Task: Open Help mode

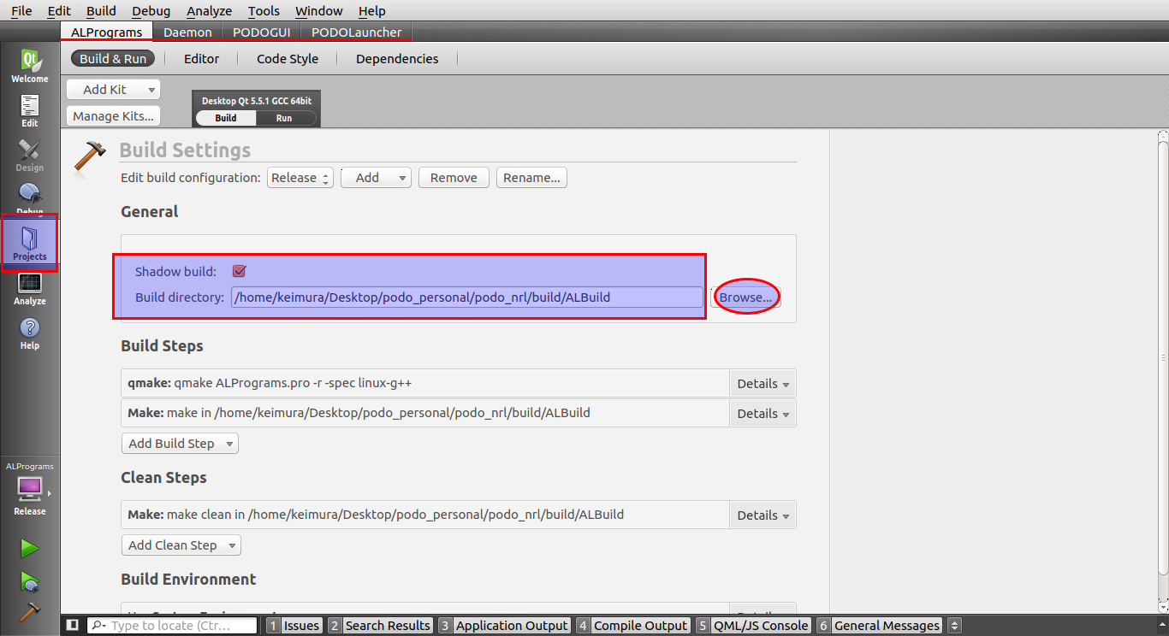Action: pyautogui.click(x=30, y=334)
